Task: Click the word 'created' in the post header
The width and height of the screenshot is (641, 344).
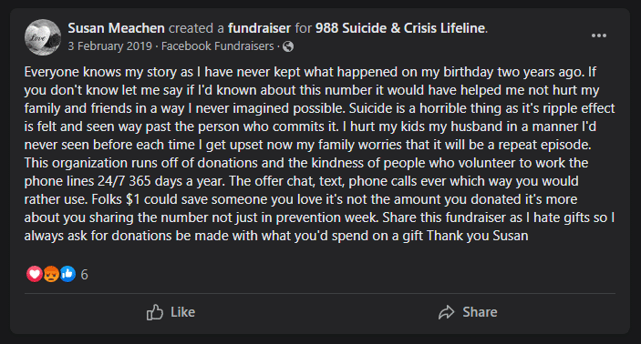Action: (x=191, y=28)
